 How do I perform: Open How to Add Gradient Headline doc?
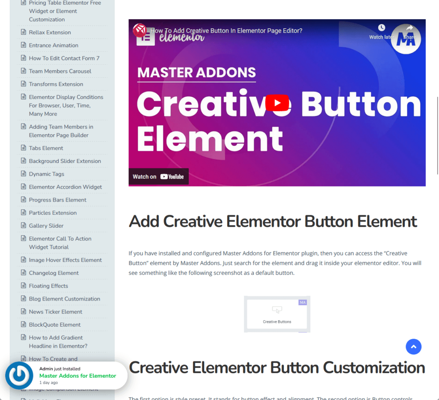[x=58, y=342]
